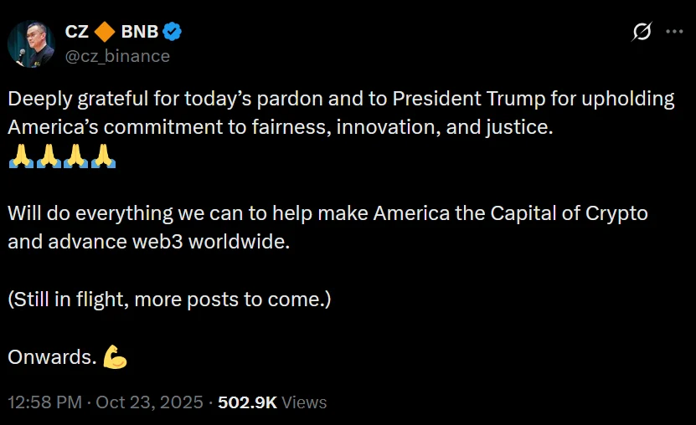
Task: Click the Views label
Action: point(304,402)
